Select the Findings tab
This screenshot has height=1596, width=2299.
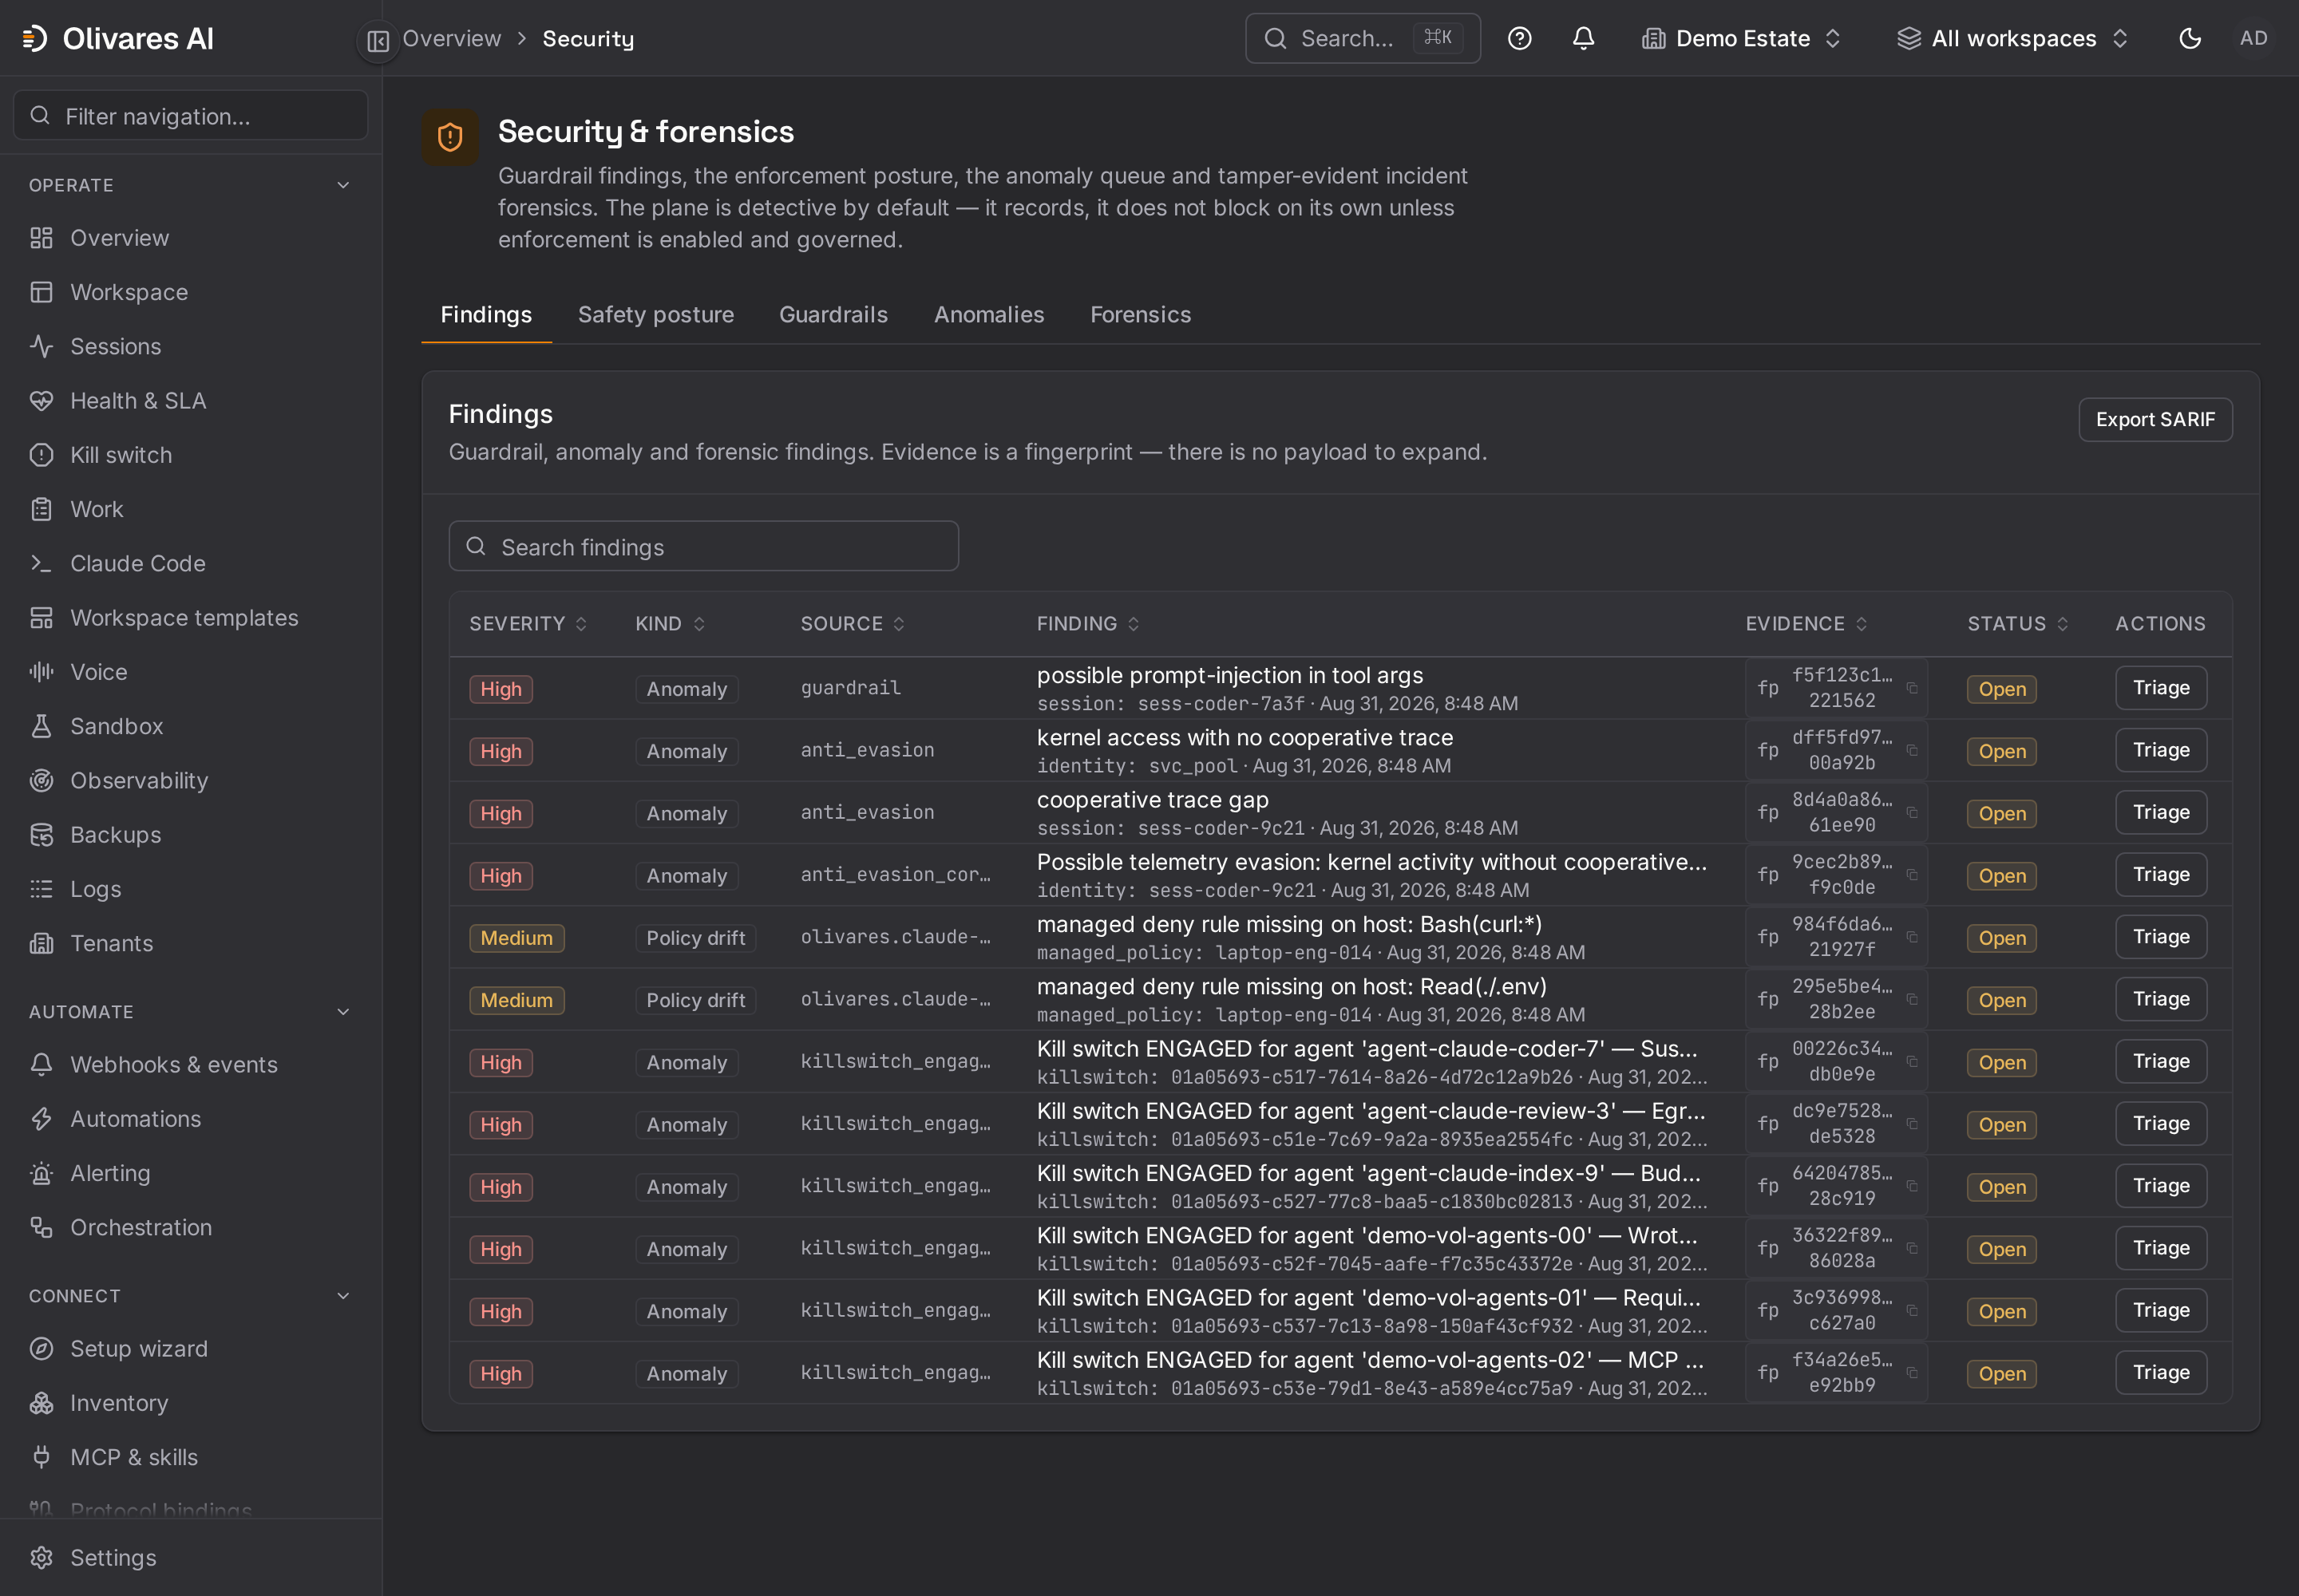click(486, 315)
